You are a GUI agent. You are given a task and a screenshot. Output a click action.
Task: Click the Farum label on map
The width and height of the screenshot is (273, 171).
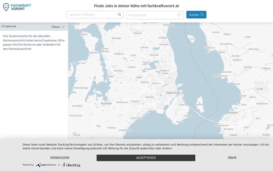coord(146,62)
